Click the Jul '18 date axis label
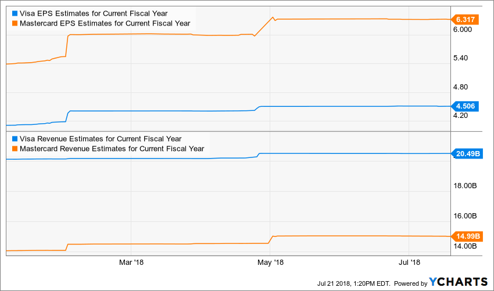Image resolution: width=494 pixels, height=291 pixels. 409,262
